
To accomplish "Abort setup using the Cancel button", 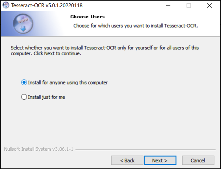I will coord(198,160).
